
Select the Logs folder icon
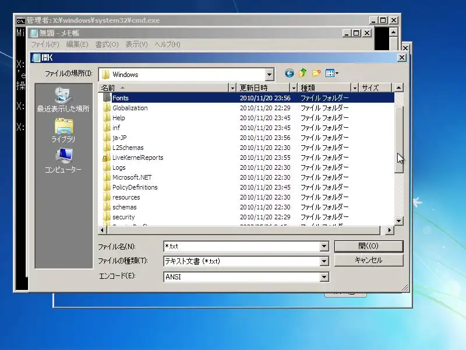tap(107, 167)
